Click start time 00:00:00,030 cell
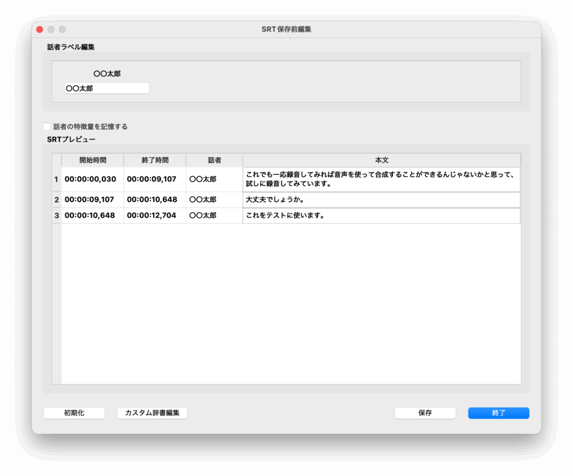The image size is (573, 476). (x=91, y=180)
